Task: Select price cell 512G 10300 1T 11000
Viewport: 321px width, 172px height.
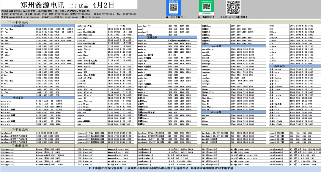Action: tap(121, 32)
